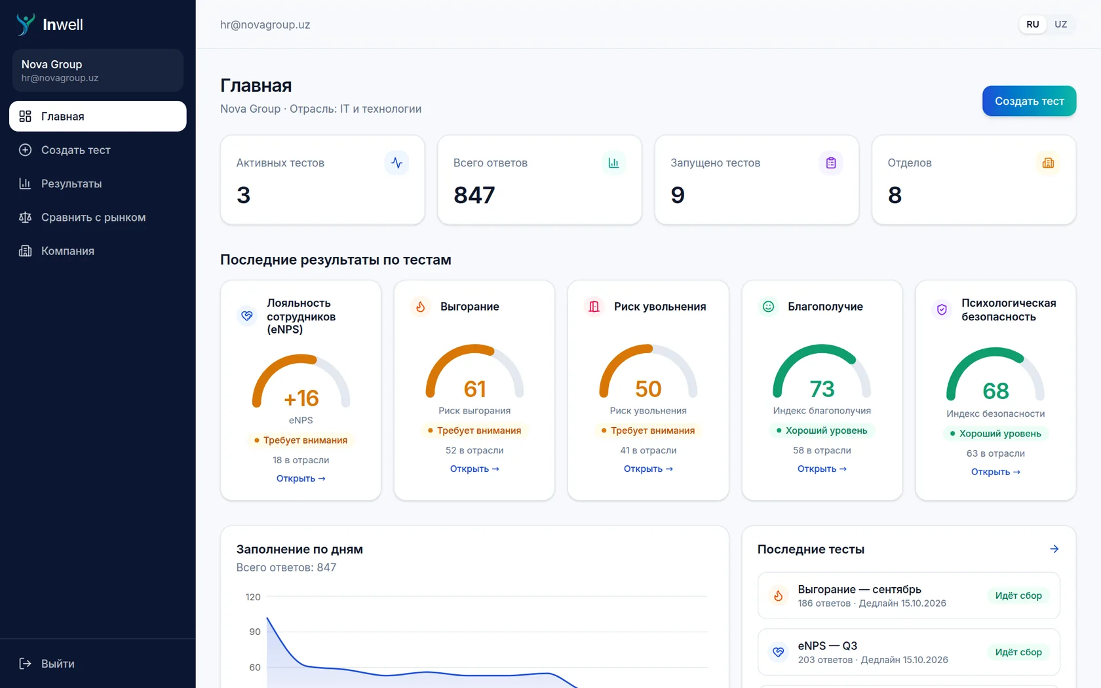This screenshot has height=688, width=1101.
Task: Open the Выгорание — сентябрь test row
Action: point(908,596)
